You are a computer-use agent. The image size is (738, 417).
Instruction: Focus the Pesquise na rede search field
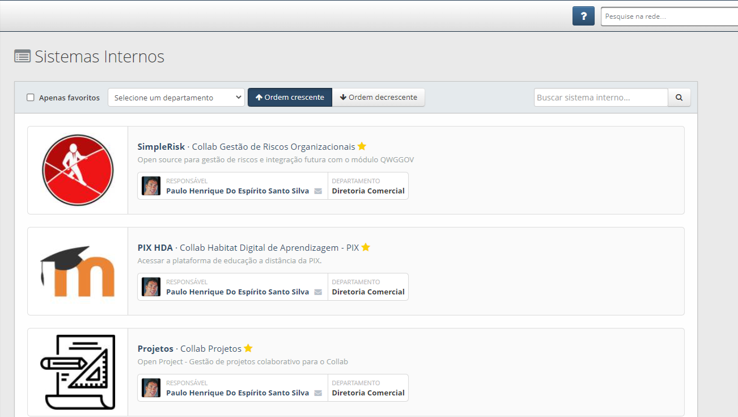tap(669, 16)
